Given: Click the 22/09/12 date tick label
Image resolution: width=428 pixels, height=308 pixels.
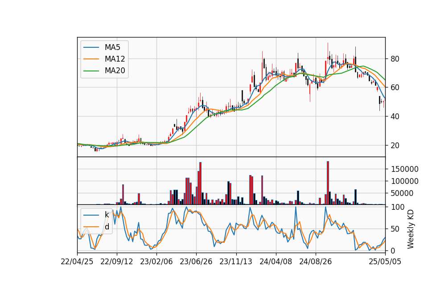Looking at the screenshot, I should (117, 262).
